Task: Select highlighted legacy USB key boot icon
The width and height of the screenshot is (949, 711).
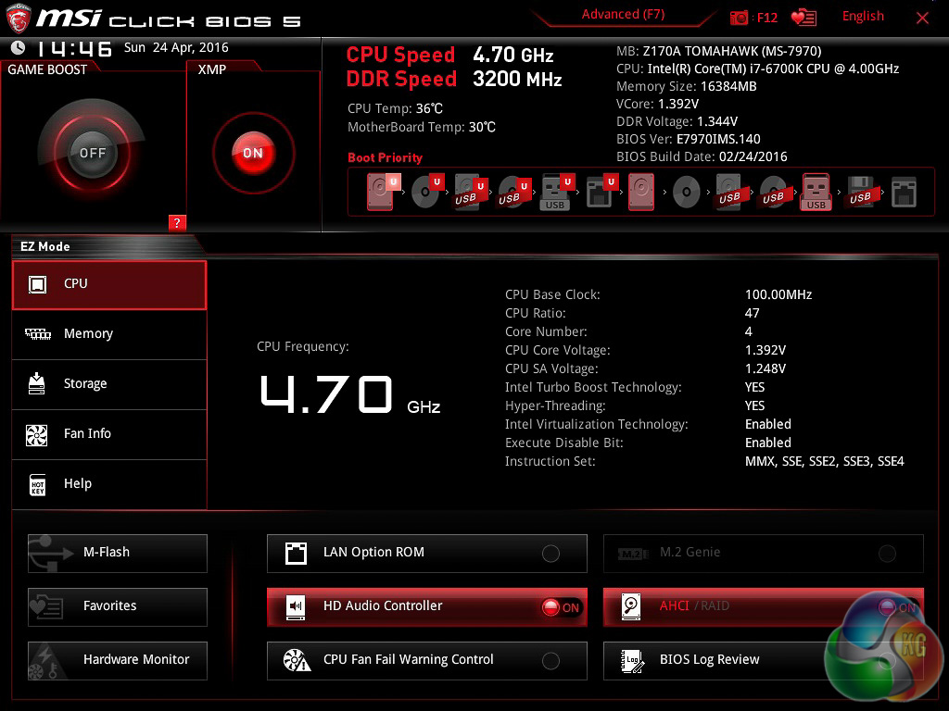Action: click(816, 192)
